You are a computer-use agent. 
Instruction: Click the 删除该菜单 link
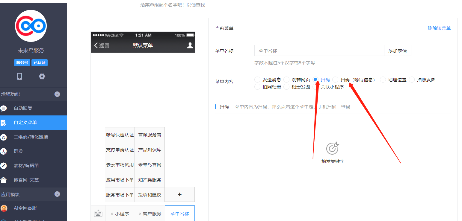439,28
